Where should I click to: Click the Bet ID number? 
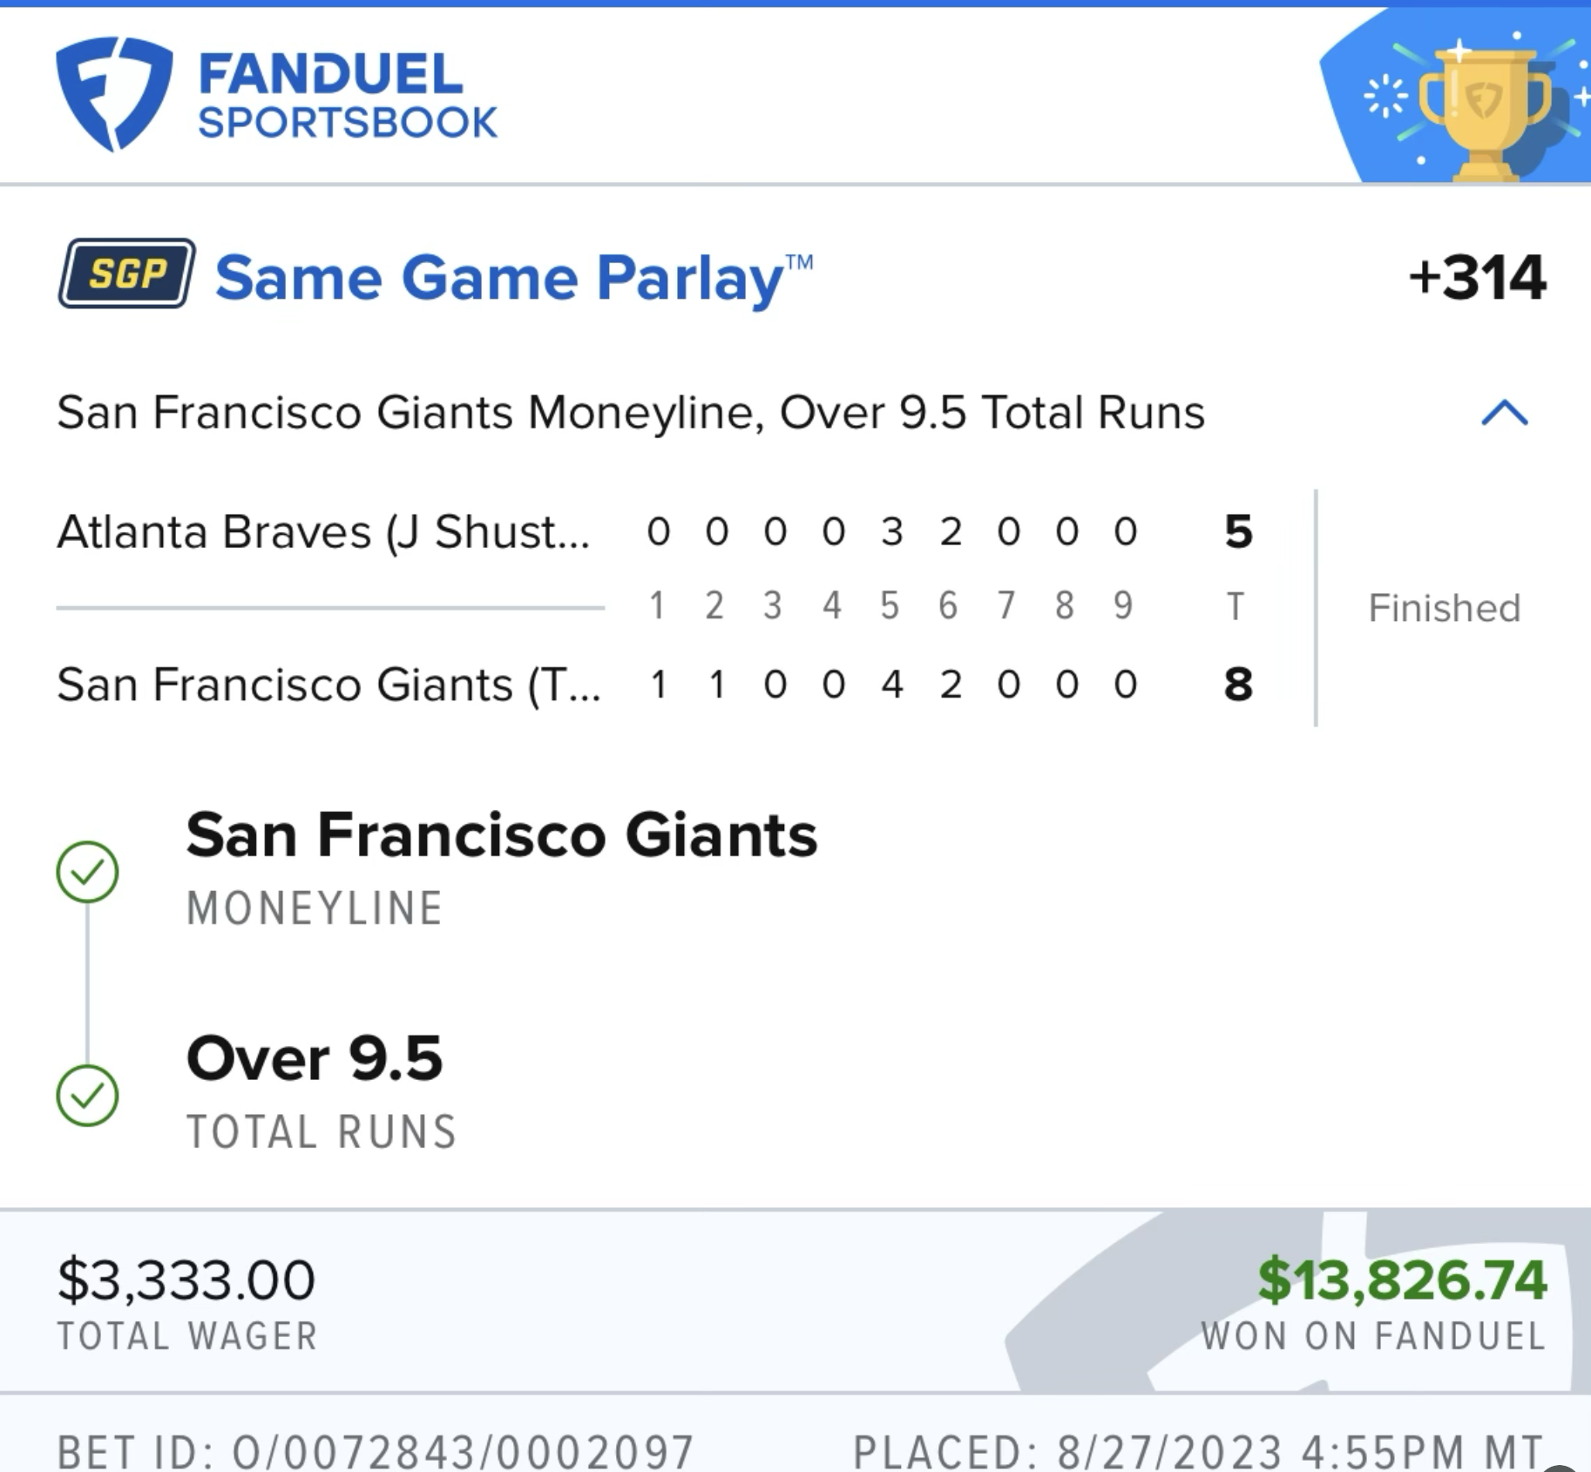click(x=375, y=1450)
